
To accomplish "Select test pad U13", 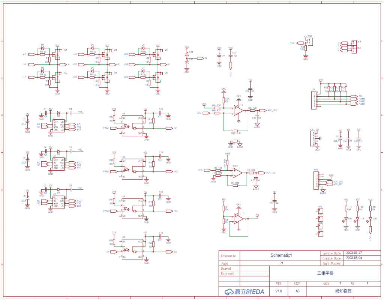I will 320,234.
